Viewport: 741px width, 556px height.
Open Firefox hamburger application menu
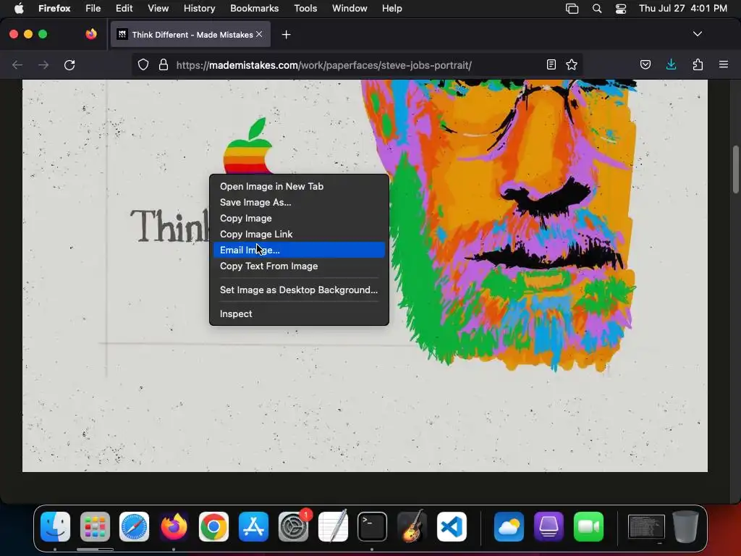[724, 64]
